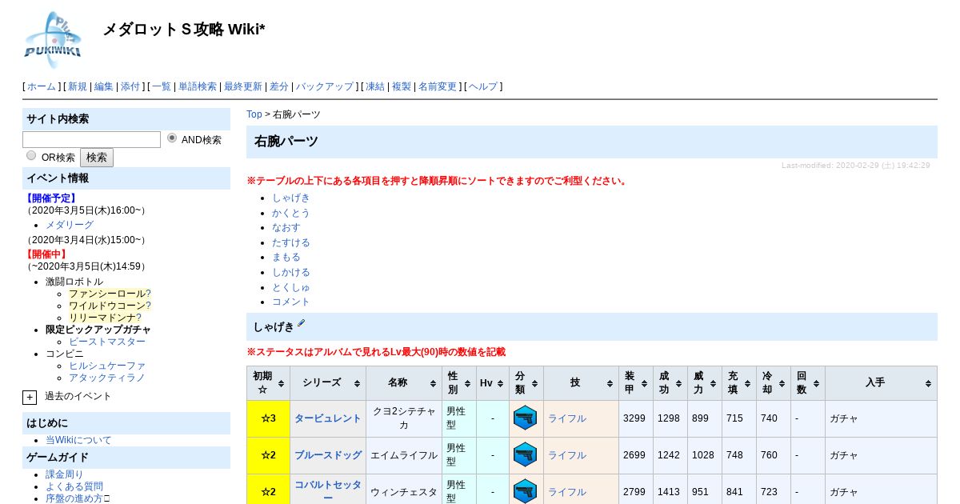Click the メダロットＳ攻略 Wiki* title
Viewport: 960px width, 504px height.
tap(184, 30)
